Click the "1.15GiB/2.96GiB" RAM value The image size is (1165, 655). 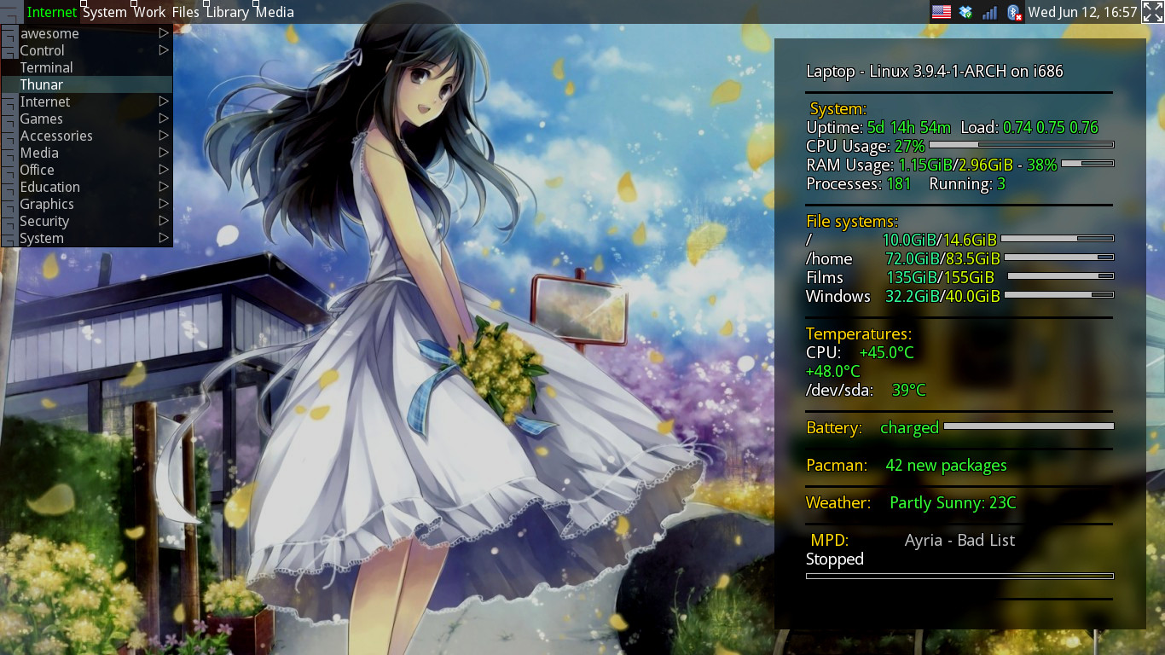(x=955, y=165)
